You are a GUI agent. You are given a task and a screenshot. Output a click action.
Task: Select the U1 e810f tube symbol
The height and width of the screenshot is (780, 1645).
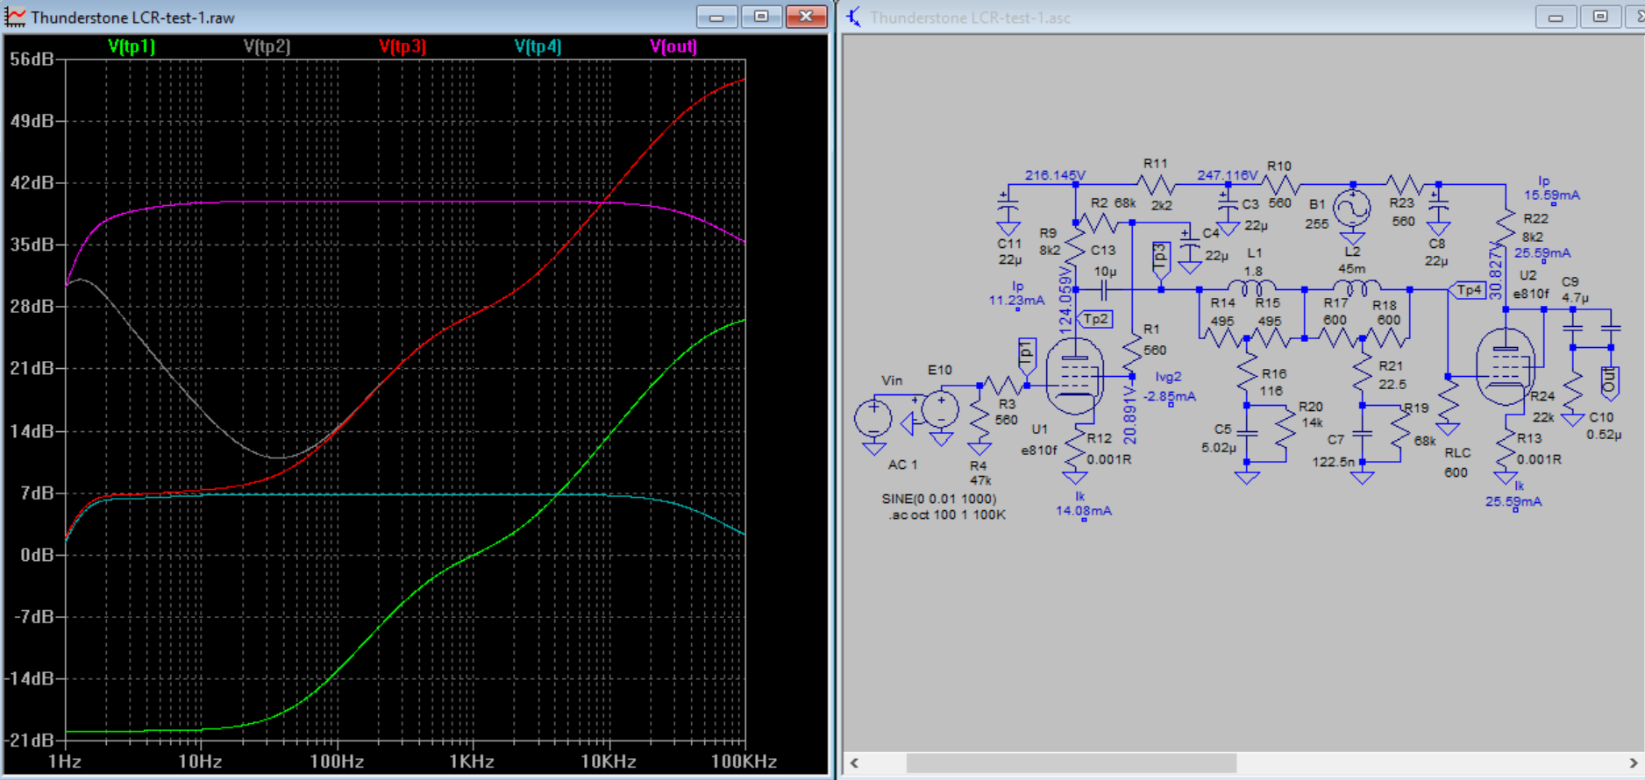[1075, 377]
